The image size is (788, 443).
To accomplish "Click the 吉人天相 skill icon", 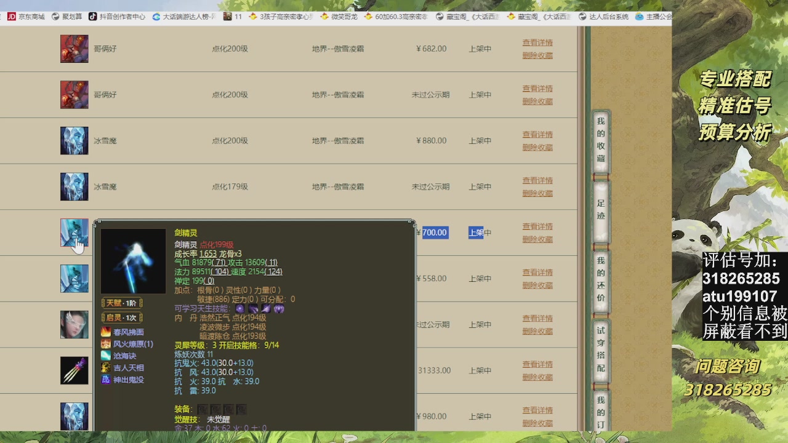I will [x=106, y=368].
